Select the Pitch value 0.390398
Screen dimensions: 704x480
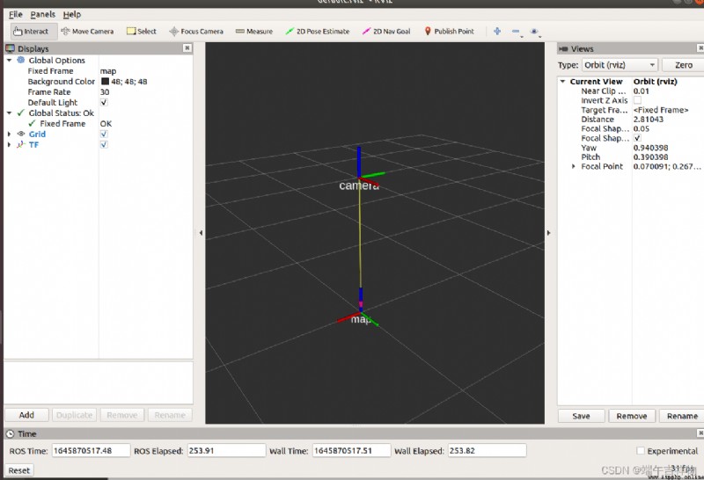650,157
